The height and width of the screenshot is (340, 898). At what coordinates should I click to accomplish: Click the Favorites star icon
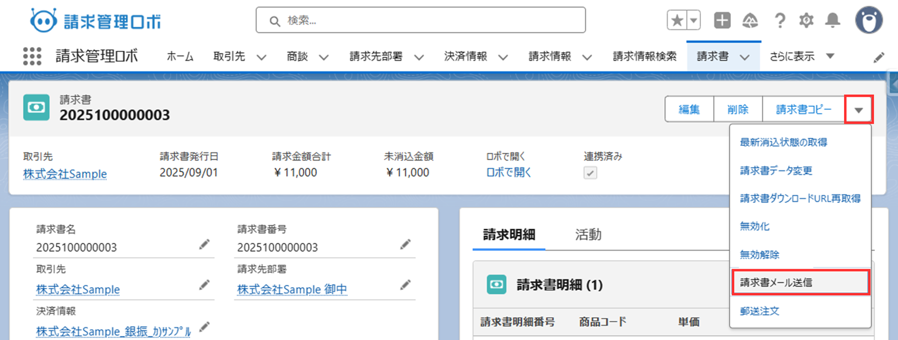pos(677,21)
